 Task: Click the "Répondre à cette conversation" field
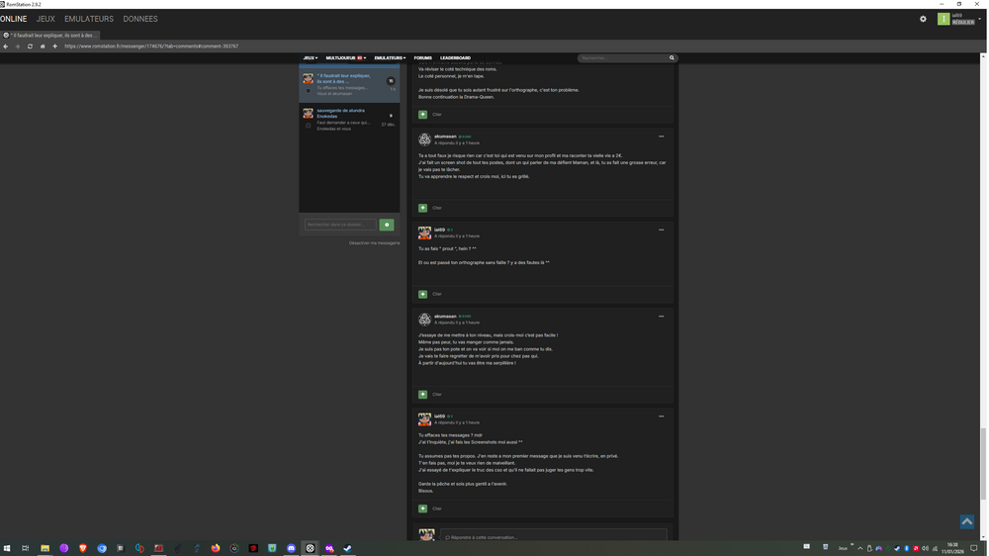[554, 537]
